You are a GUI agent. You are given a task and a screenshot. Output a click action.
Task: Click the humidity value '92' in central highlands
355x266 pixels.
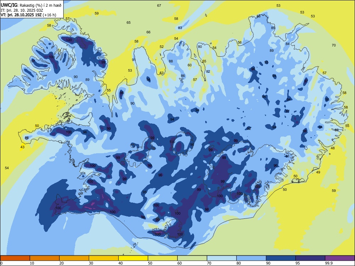tap(249, 128)
